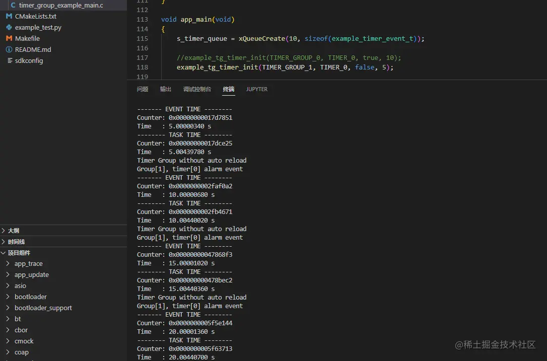Expand the bootloader component chevron

tap(8, 297)
